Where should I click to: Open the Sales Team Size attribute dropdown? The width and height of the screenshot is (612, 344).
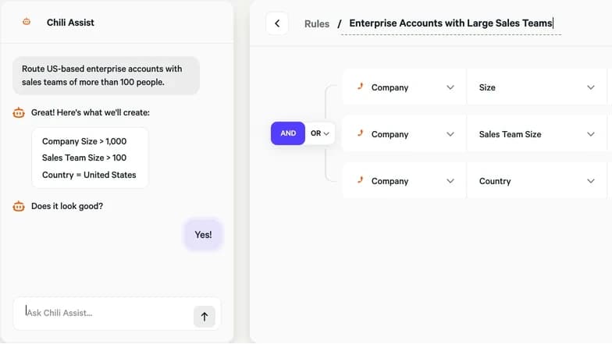537,134
